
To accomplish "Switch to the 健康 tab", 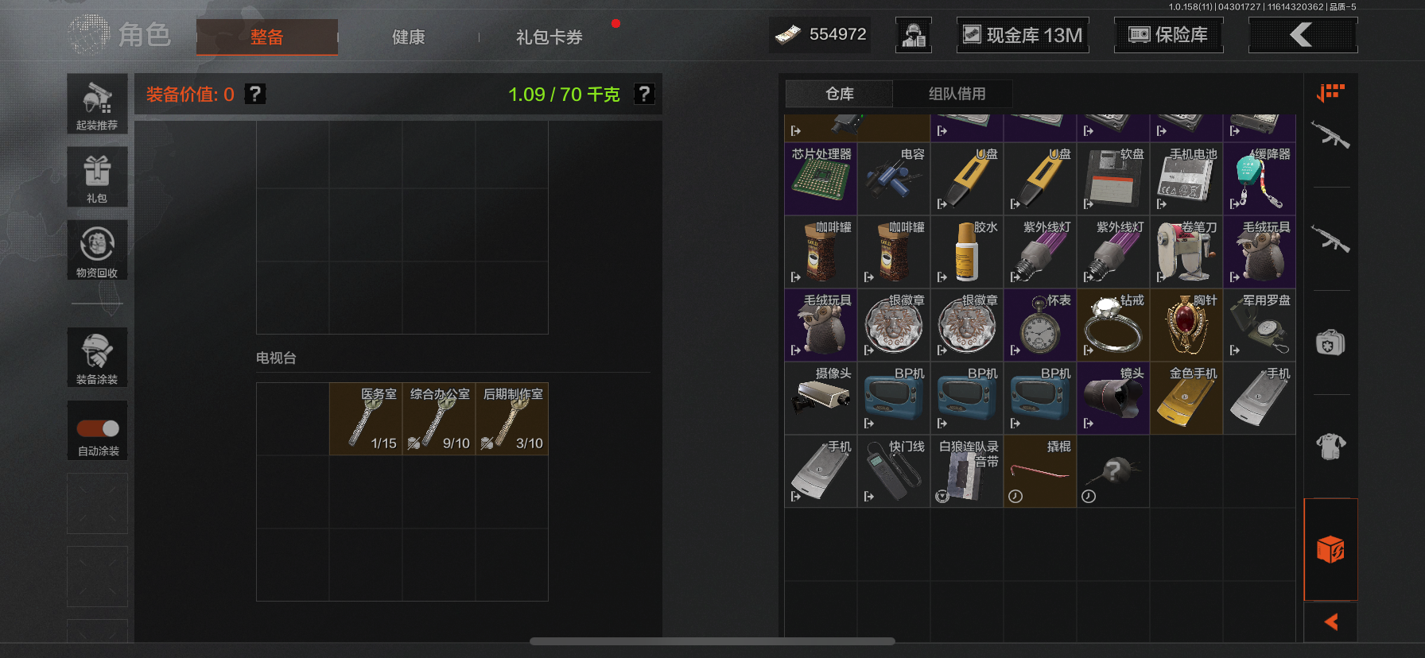I will point(408,37).
